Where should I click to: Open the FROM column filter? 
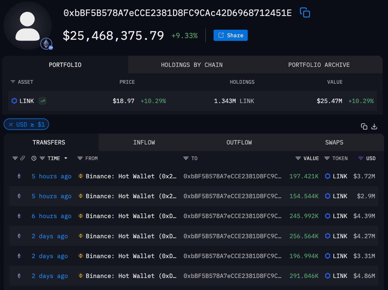[x=80, y=158]
